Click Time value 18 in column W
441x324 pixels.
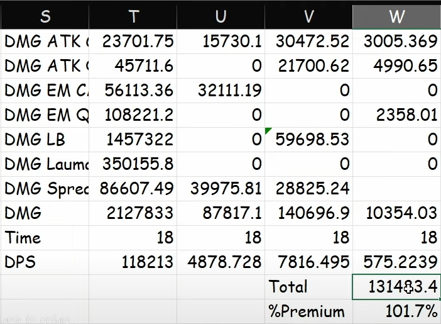point(397,238)
